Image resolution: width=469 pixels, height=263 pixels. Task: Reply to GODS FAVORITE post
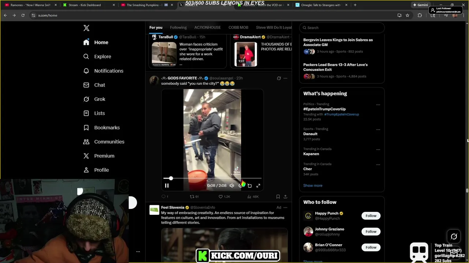(165, 197)
